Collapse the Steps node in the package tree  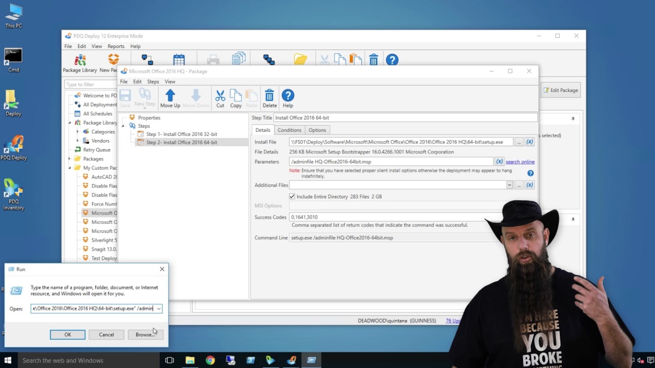coord(123,126)
